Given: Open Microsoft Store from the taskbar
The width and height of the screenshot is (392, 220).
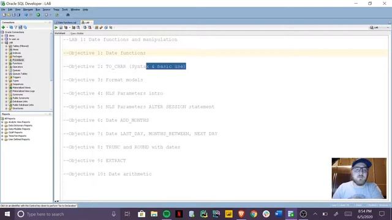Looking at the screenshot, I should [141, 214].
